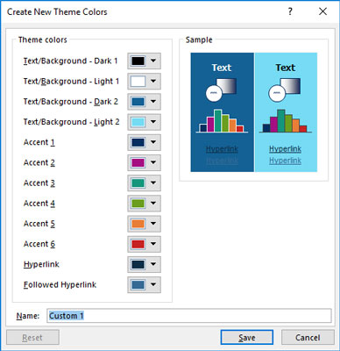Viewport: 340px width, 351px height.
Task: Save the new theme colors
Action: pyautogui.click(x=247, y=338)
